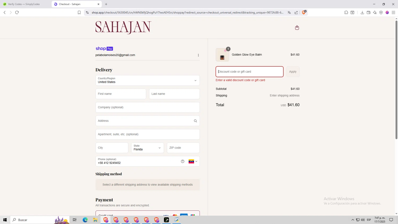Open the Windows Start menu
The width and height of the screenshot is (398, 224).
point(5,220)
